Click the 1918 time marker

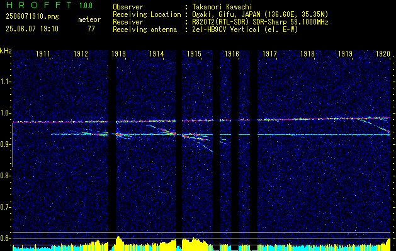pos(308,54)
